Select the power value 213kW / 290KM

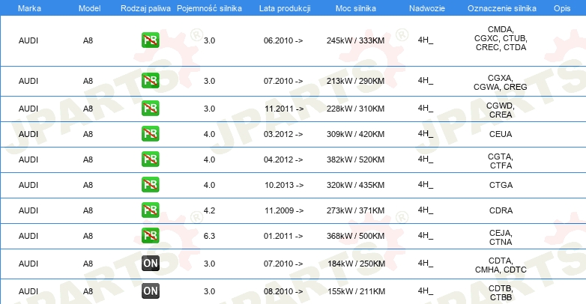pos(355,81)
